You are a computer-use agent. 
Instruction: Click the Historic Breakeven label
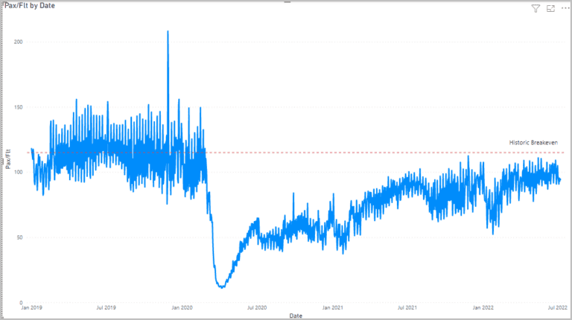pyautogui.click(x=533, y=142)
